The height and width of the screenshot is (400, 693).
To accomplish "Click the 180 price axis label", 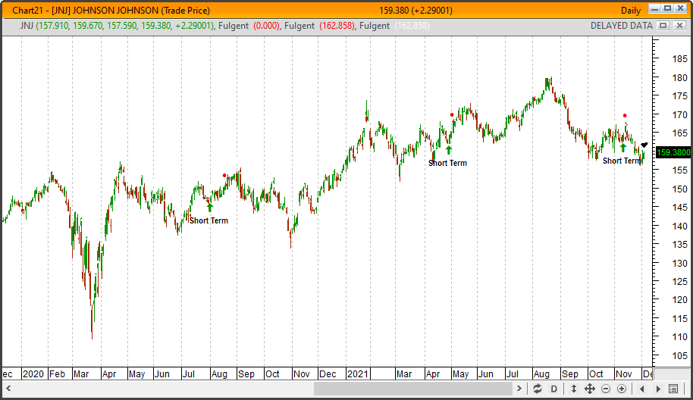I will point(680,78).
